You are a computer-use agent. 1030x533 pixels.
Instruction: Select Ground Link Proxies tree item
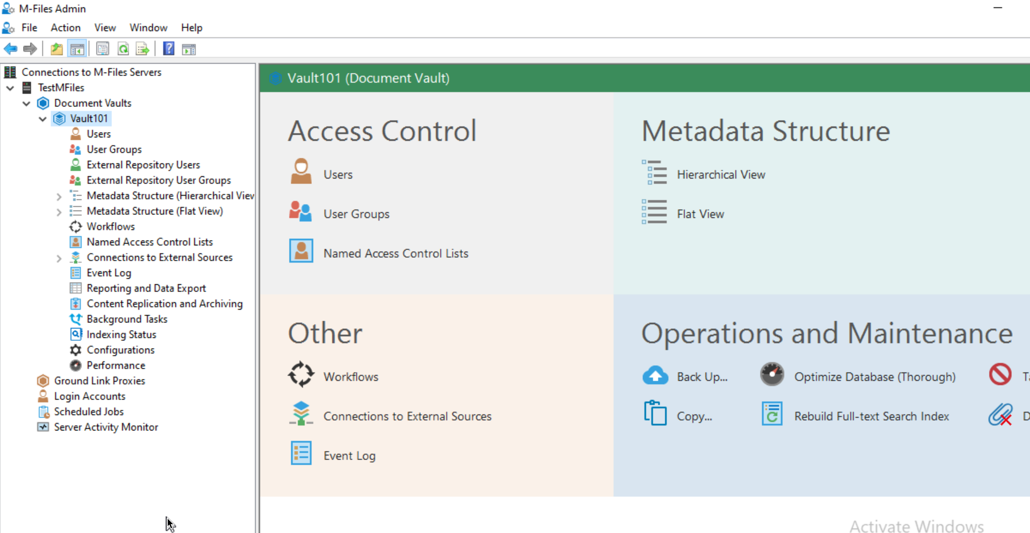pos(99,381)
